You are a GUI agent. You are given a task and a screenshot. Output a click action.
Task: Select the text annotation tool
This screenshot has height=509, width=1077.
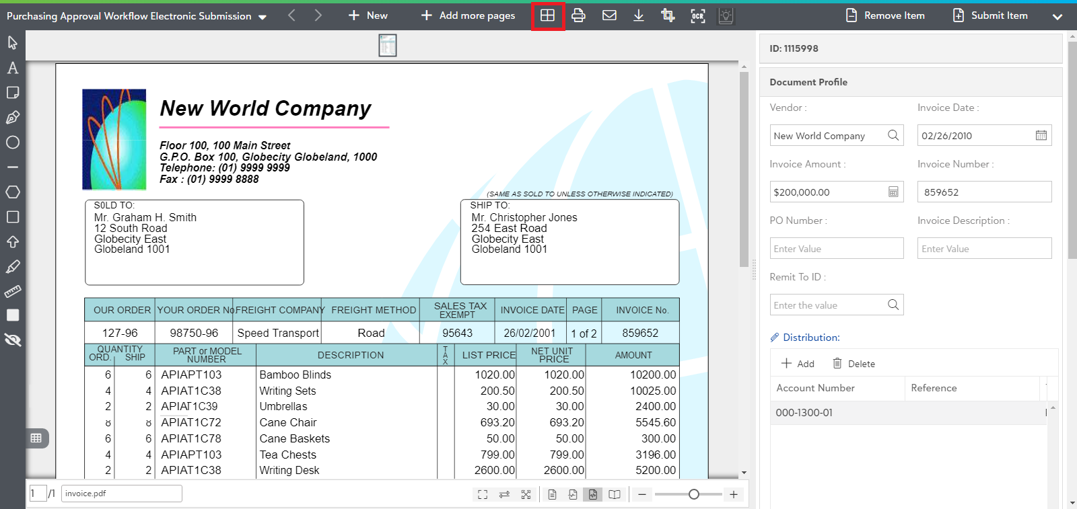[12, 68]
